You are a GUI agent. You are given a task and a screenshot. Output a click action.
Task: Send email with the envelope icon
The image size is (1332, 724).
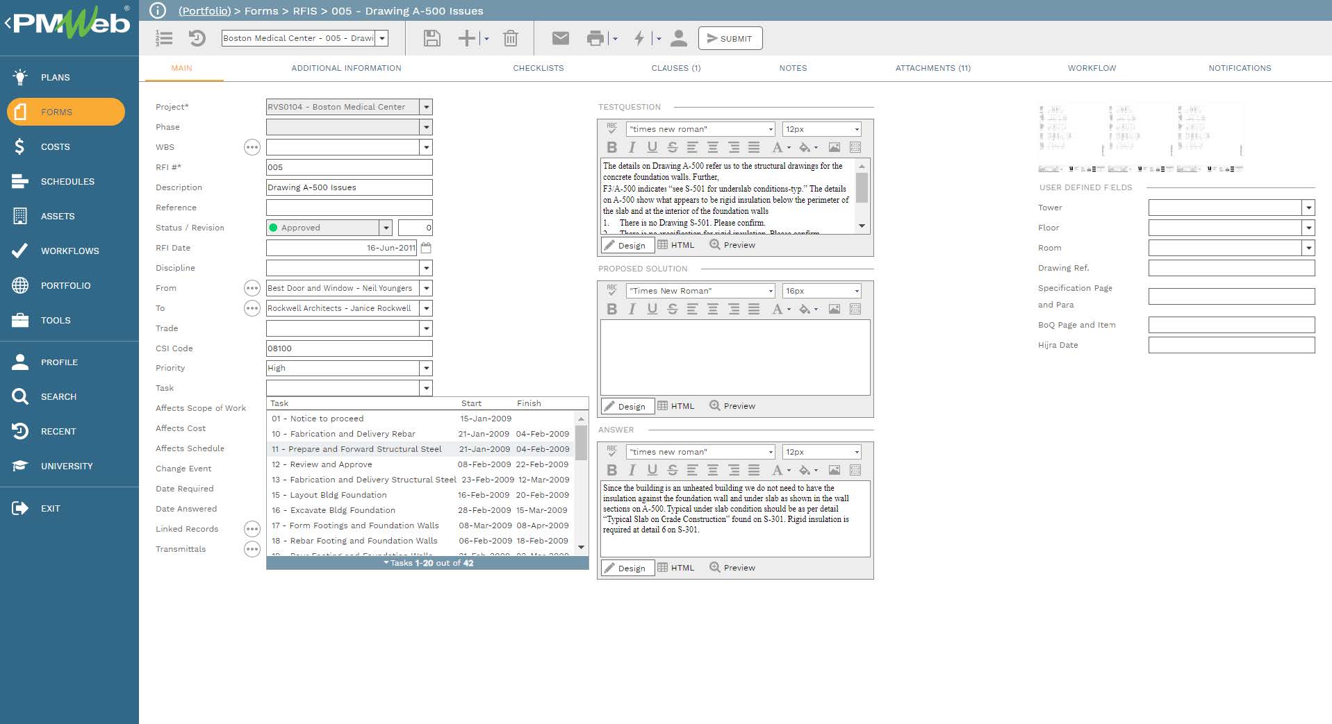point(561,38)
